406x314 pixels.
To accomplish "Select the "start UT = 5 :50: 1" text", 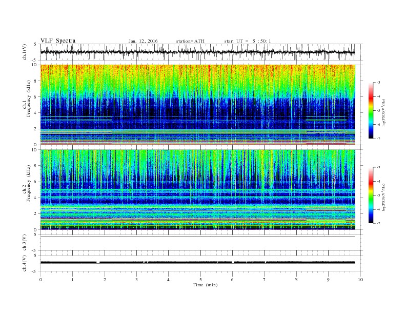I will coord(248,41).
